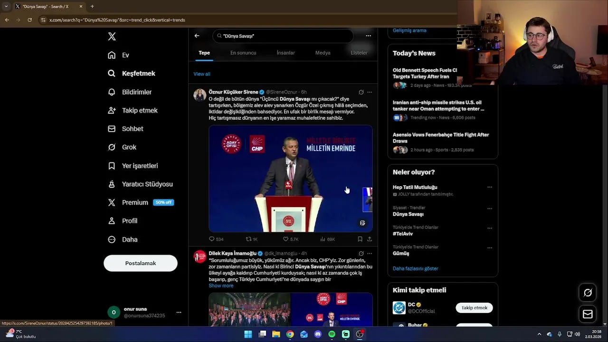View analytics 69K on Öznur's post
608x342 pixels.
point(328,239)
